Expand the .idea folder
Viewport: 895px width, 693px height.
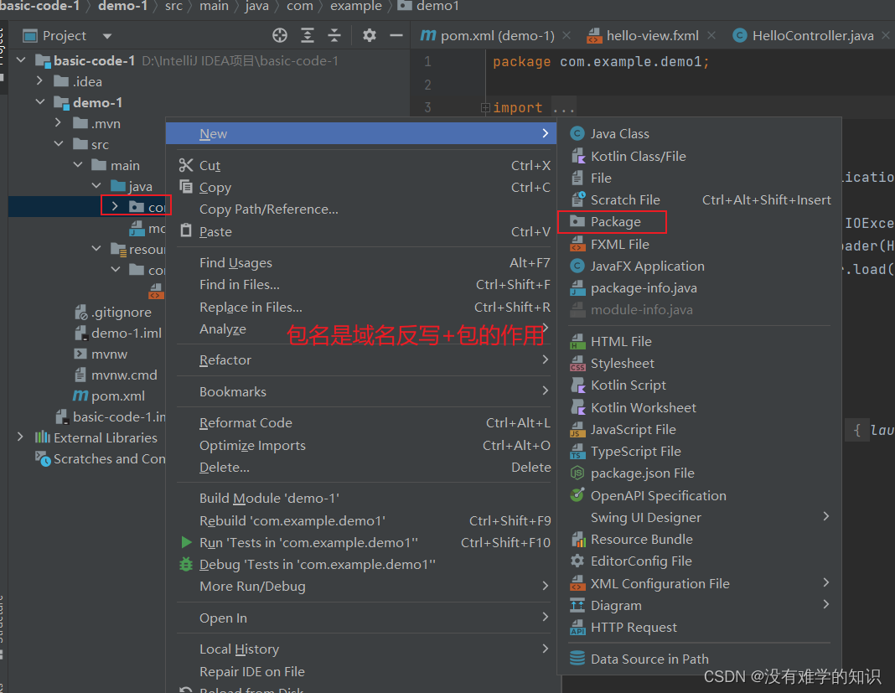coord(39,81)
